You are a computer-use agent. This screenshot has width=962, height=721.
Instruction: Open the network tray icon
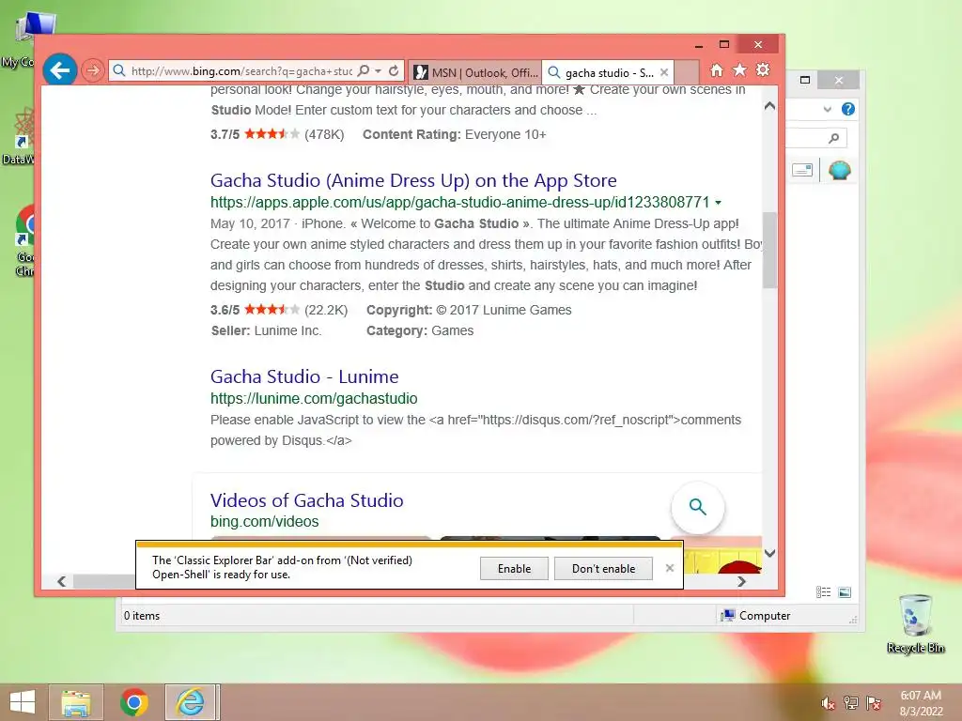point(851,703)
